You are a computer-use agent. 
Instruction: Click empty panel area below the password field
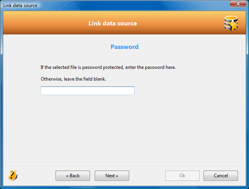pos(124,130)
